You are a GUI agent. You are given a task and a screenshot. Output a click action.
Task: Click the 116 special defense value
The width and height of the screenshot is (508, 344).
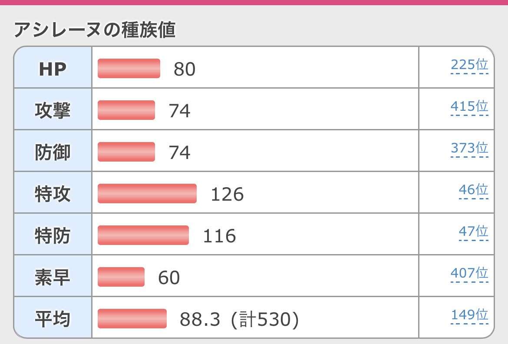219,236
